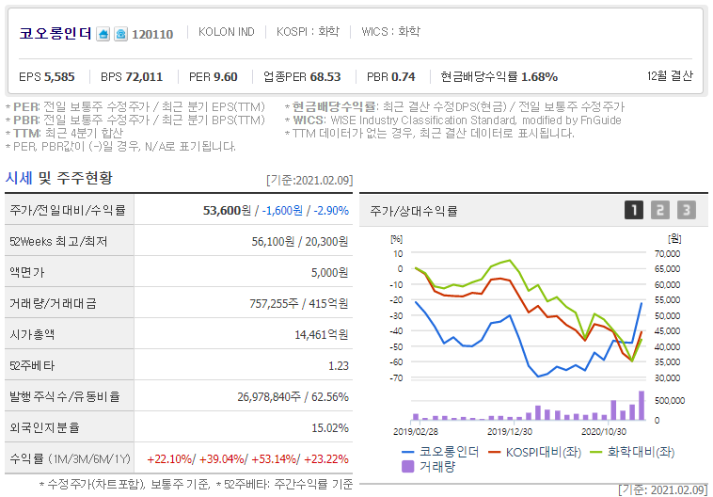This screenshot has width=713, height=497.
Task: Select the return rate -2.90%
Action: (x=331, y=210)
